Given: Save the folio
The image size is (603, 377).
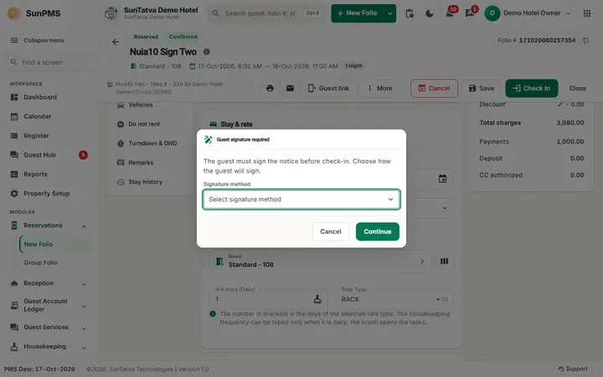Looking at the screenshot, I should [x=482, y=88].
